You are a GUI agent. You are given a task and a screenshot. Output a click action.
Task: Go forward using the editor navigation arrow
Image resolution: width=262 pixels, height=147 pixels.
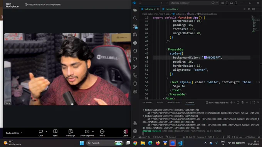click(166, 3)
